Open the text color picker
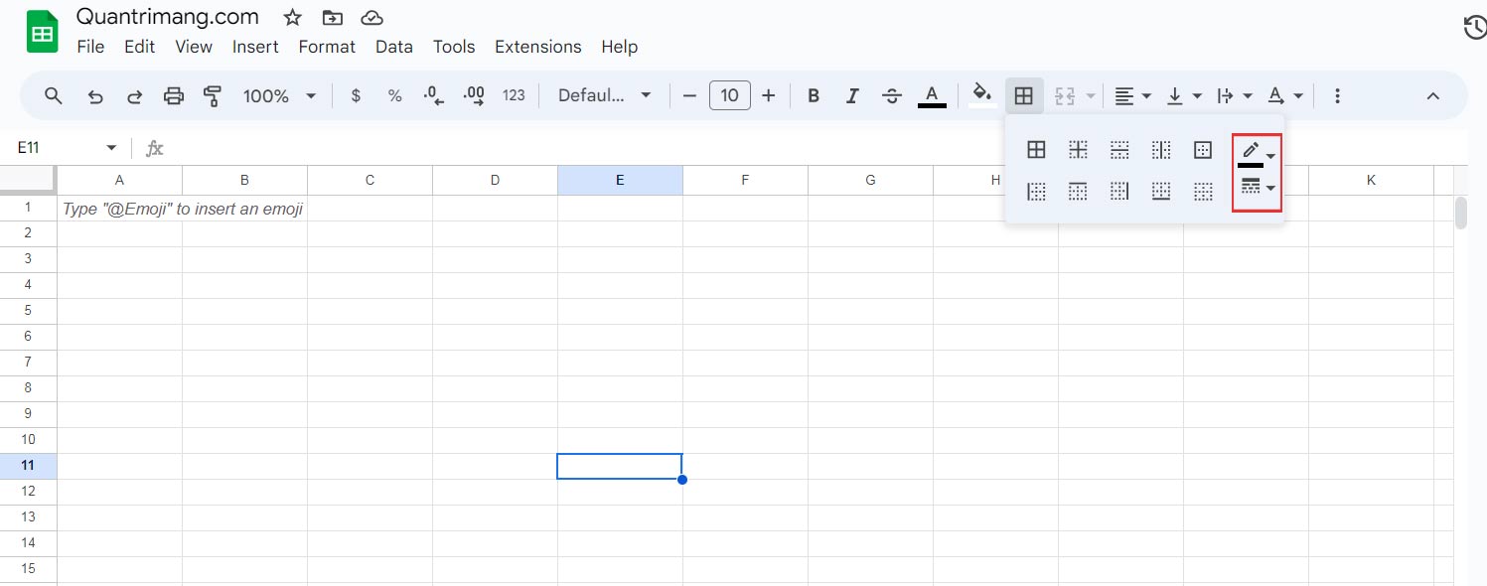Screen dimensions: 1487x586 (x=931, y=95)
